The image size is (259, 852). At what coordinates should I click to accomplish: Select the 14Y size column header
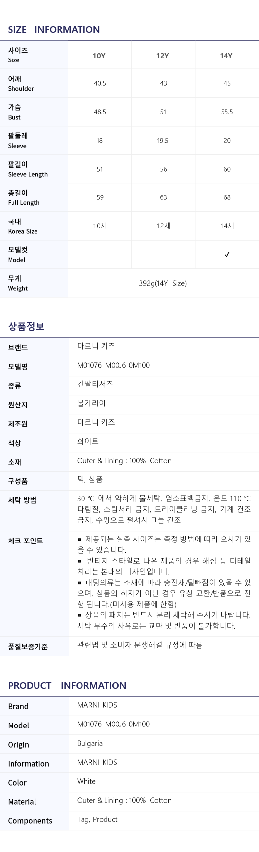226,56
